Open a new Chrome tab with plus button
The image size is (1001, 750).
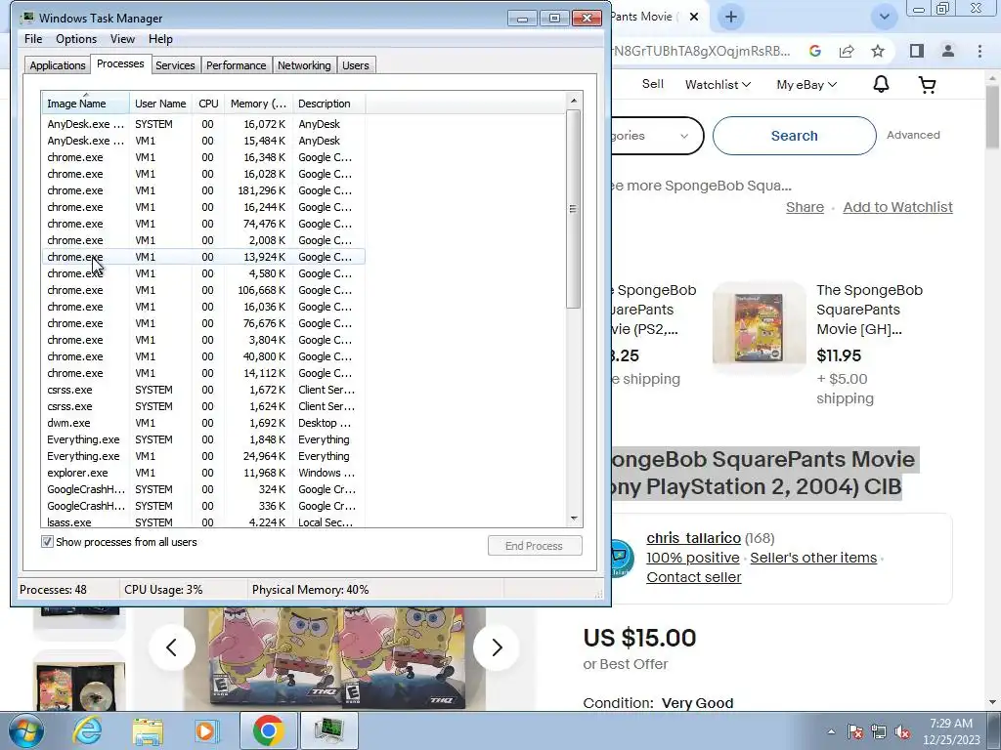(731, 18)
